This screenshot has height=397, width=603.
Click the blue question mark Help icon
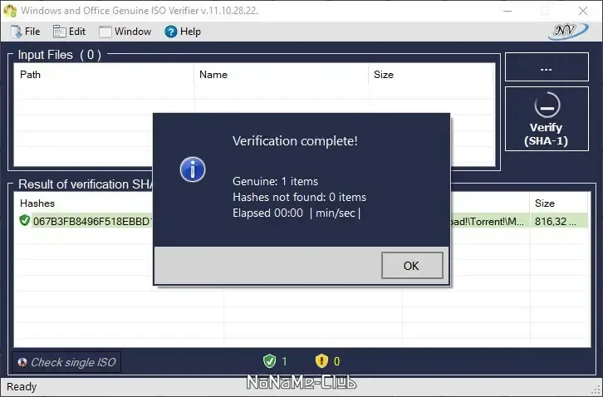pos(171,32)
